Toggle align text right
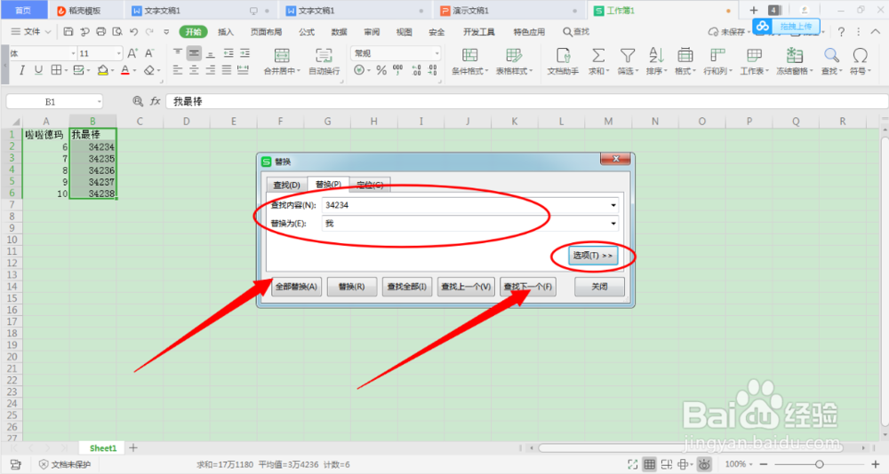The image size is (889, 474). 211,70
